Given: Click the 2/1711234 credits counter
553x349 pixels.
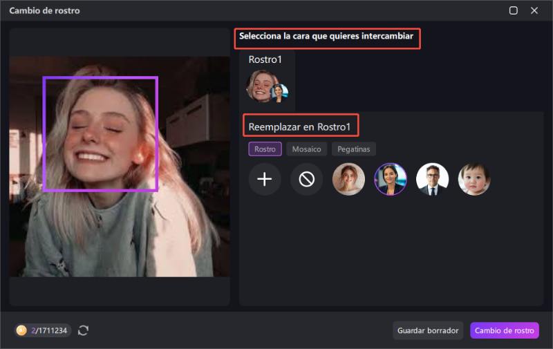Looking at the screenshot, I should pos(48,330).
